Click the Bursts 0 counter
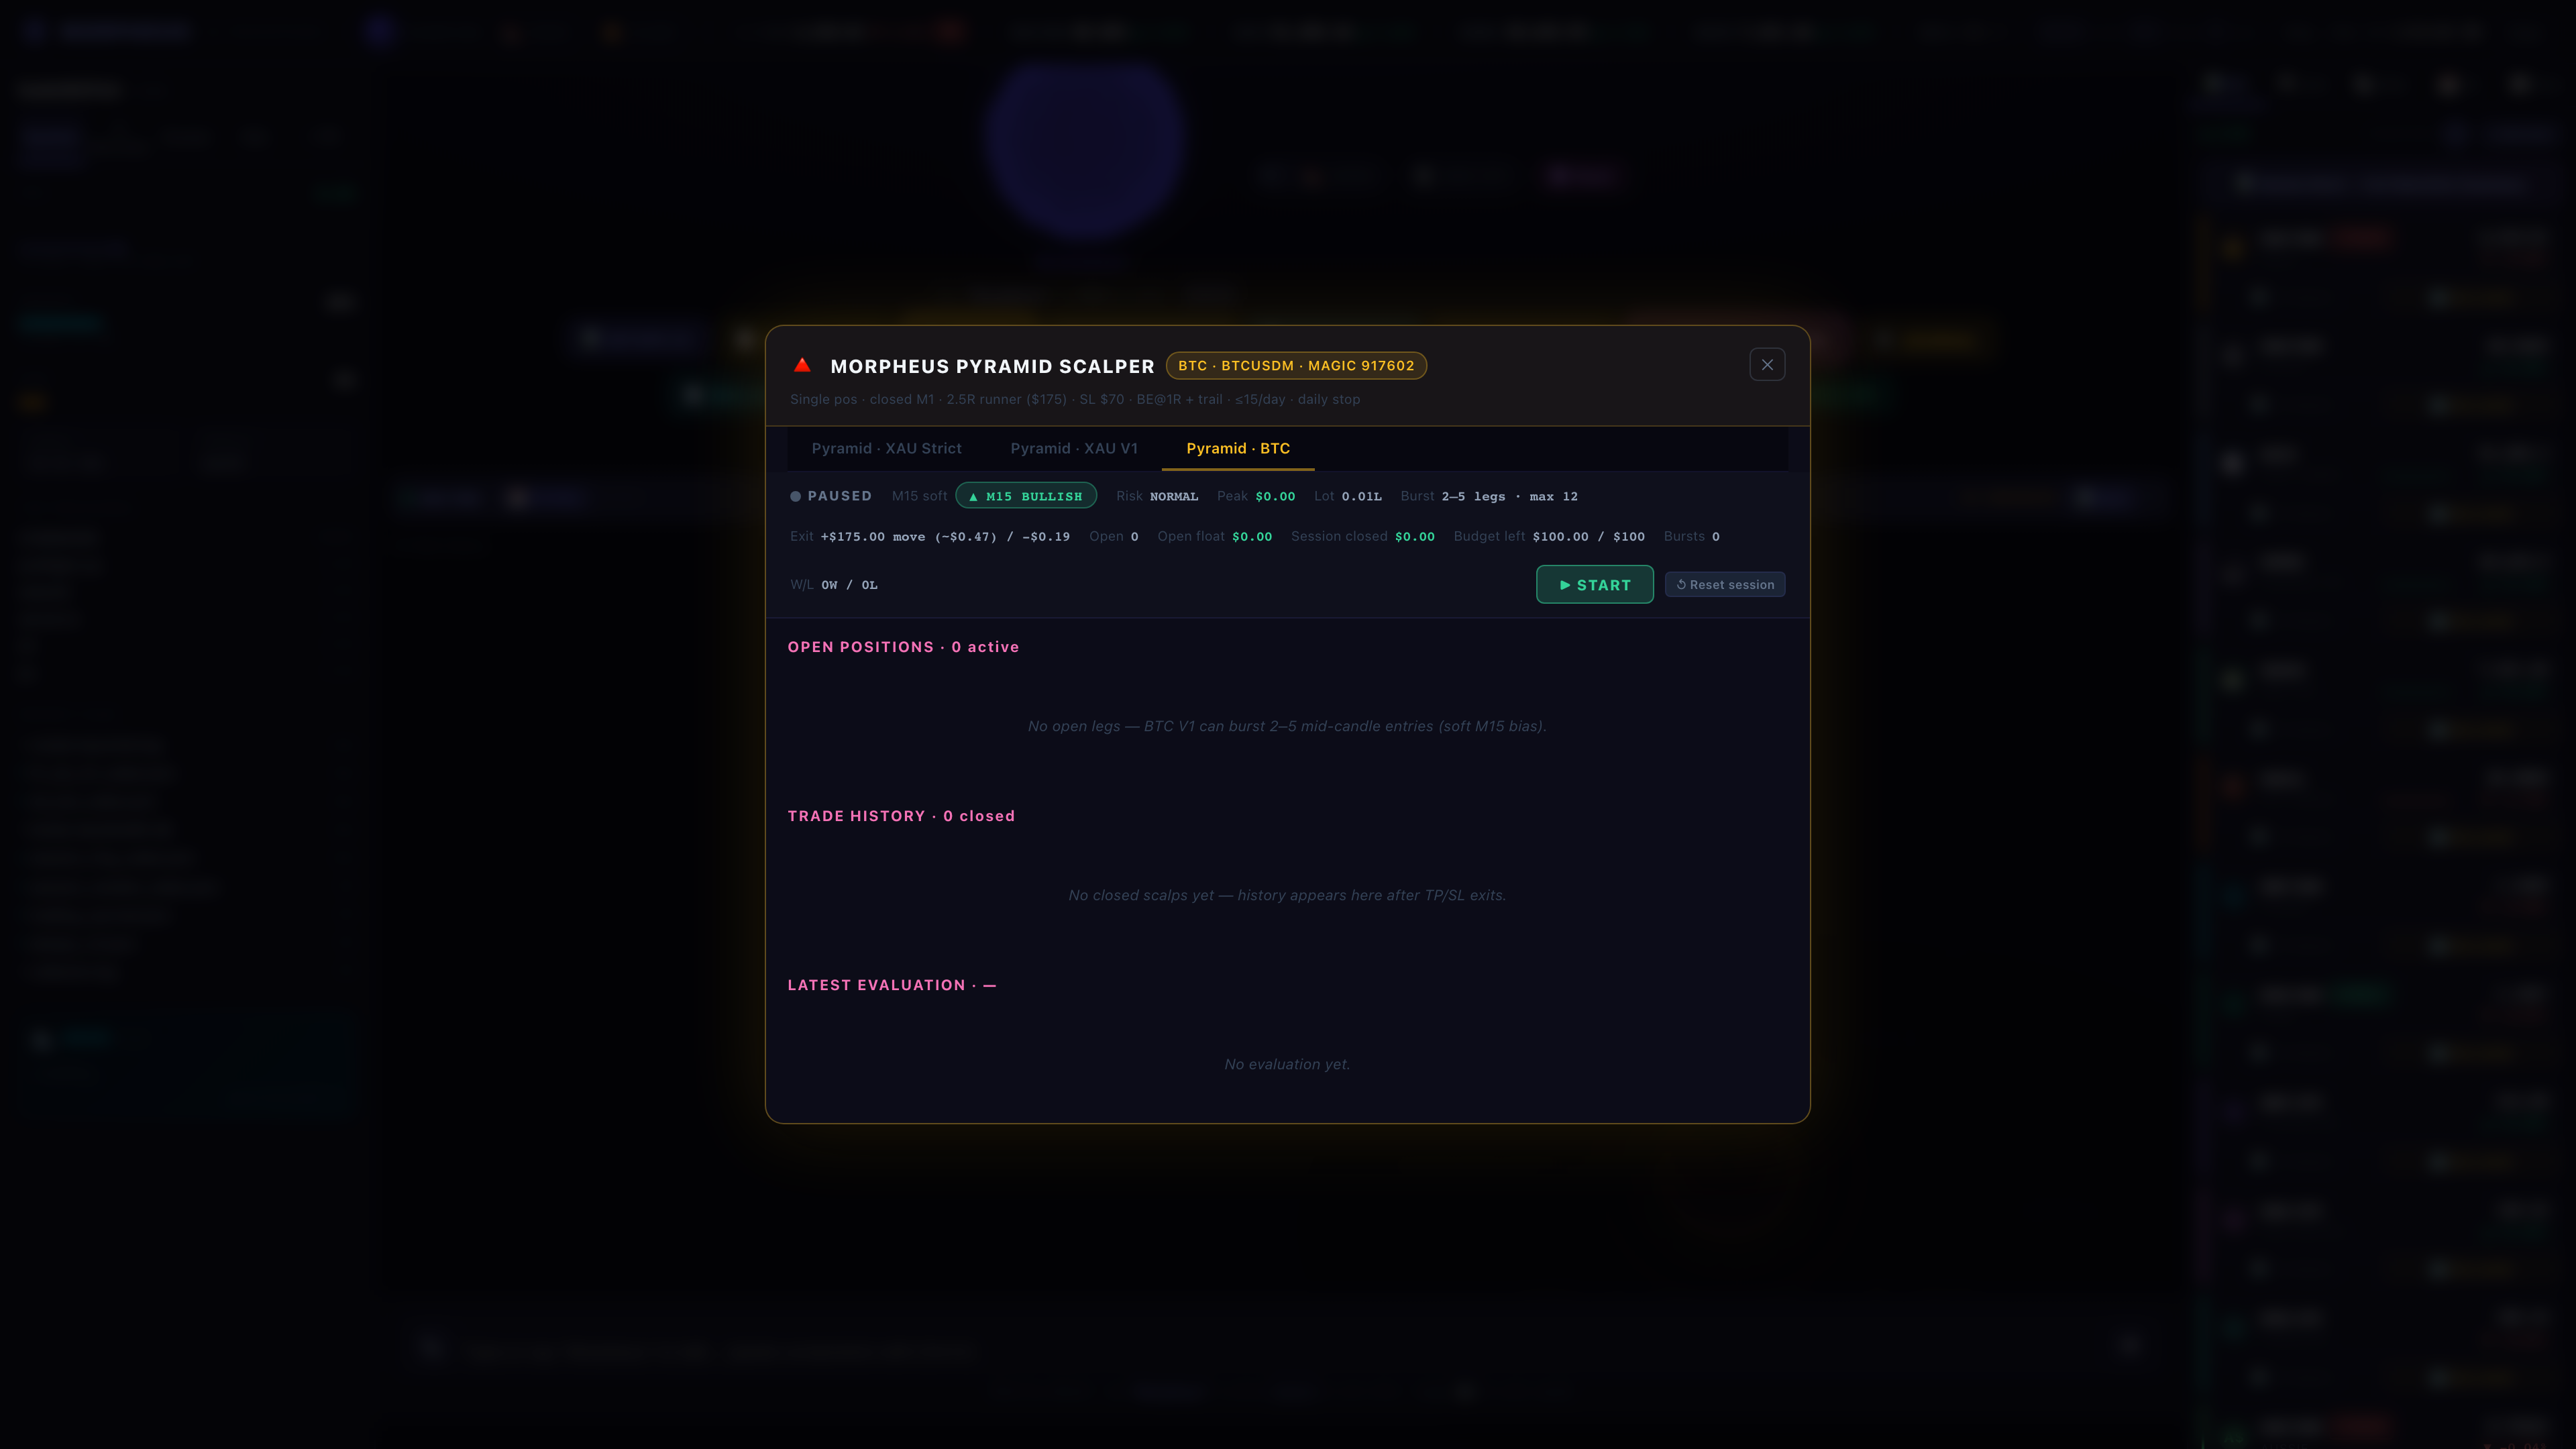This screenshot has width=2576, height=1449. 1692,537
